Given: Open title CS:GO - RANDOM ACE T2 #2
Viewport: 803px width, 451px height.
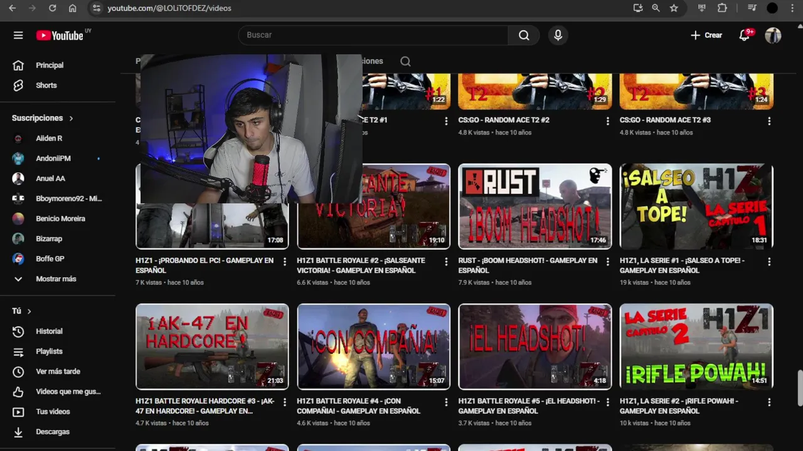Looking at the screenshot, I should pos(504,120).
